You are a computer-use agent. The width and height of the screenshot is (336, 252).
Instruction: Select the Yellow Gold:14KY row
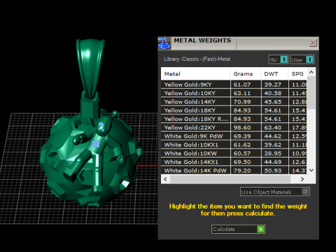click(x=234, y=101)
